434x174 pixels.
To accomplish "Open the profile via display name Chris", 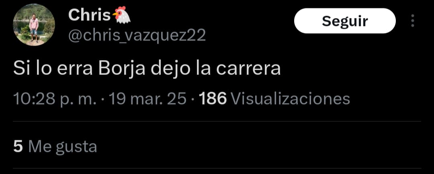I will (x=89, y=15).
